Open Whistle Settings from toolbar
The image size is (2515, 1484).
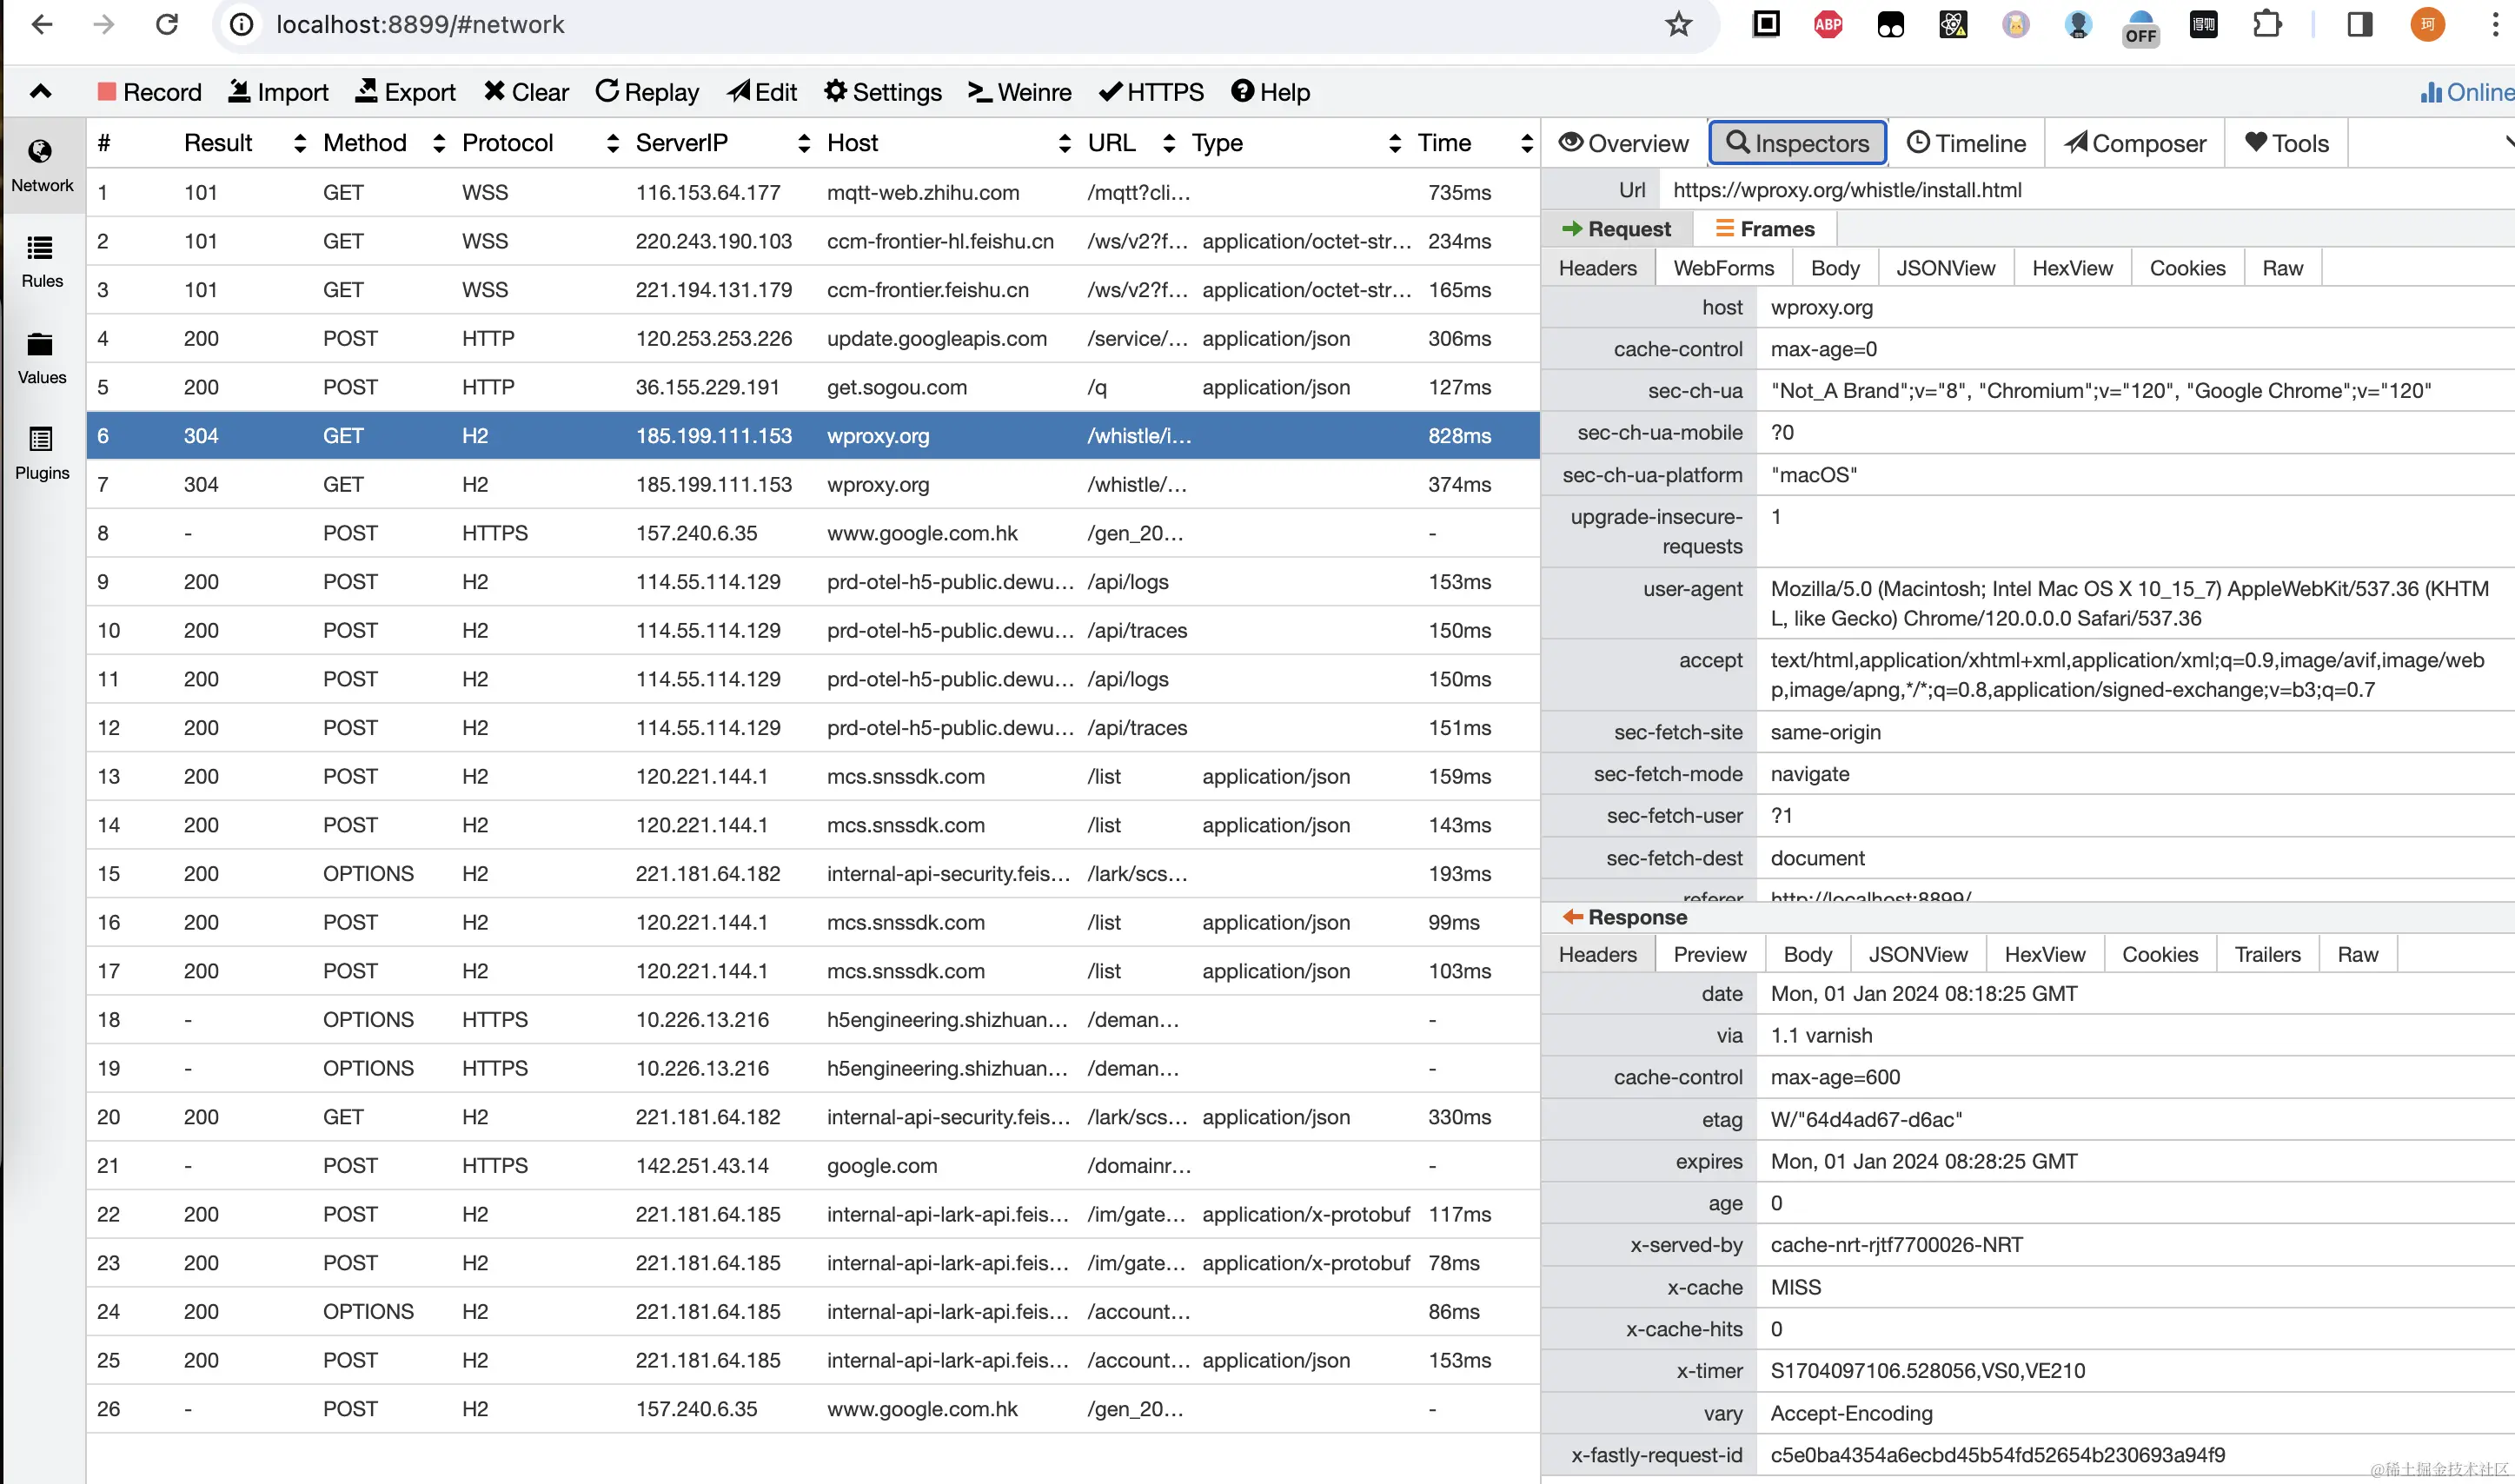(x=883, y=92)
